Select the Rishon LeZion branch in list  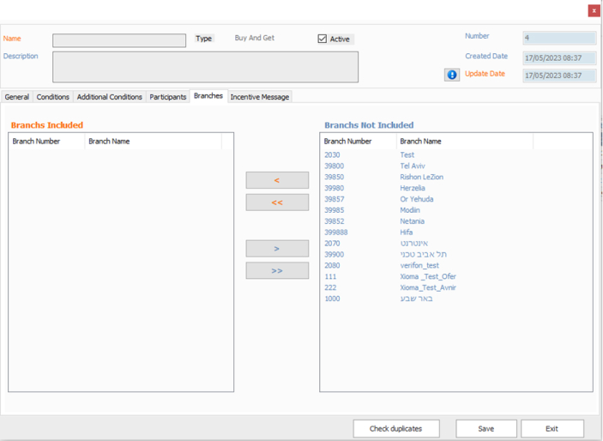coord(421,177)
